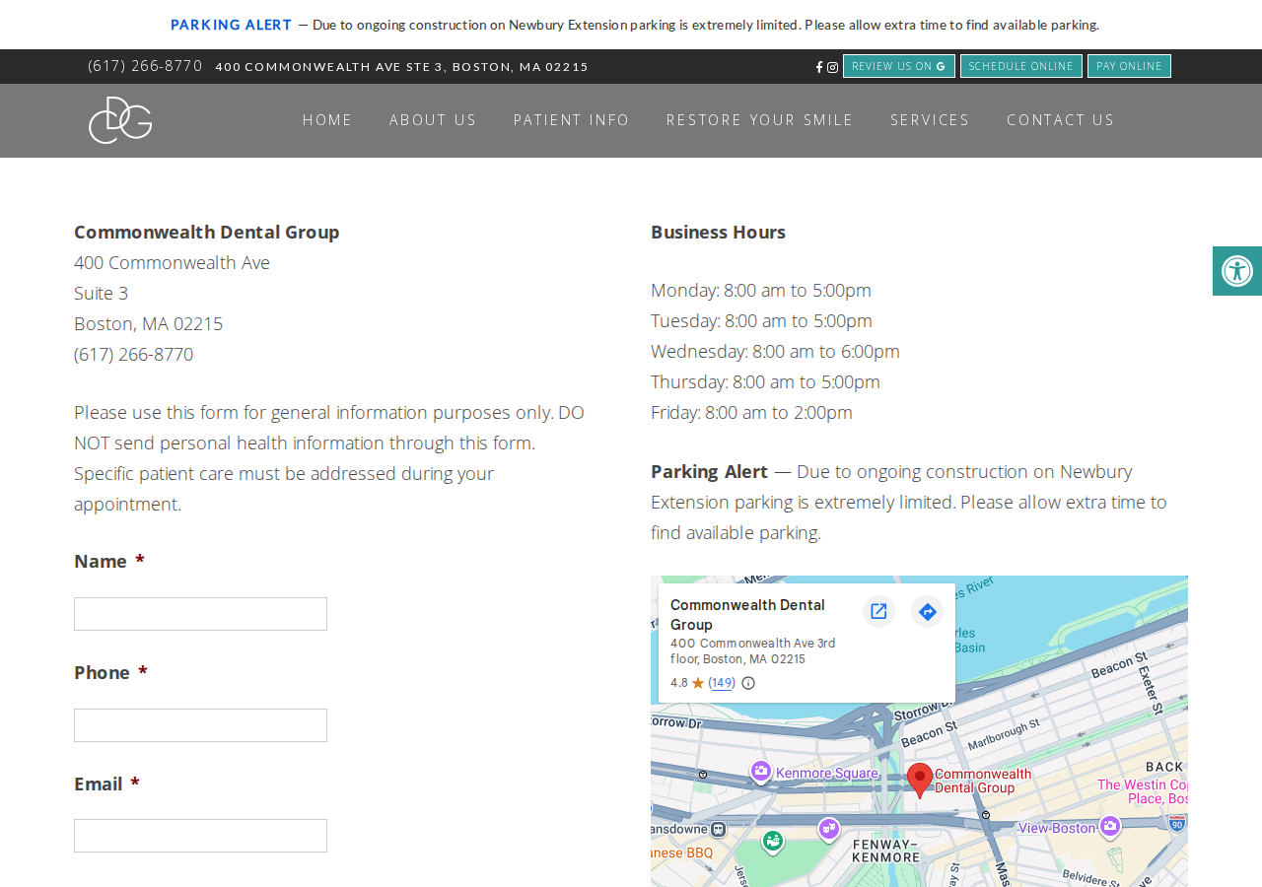Screen dimensions: 1262x887
Task: Click the 400 Commonwealth Ave header address
Action: (x=402, y=67)
